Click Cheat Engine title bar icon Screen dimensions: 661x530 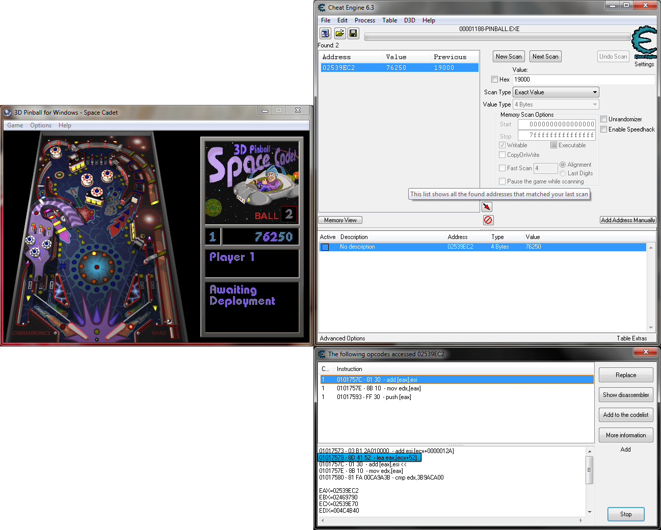pos(322,8)
